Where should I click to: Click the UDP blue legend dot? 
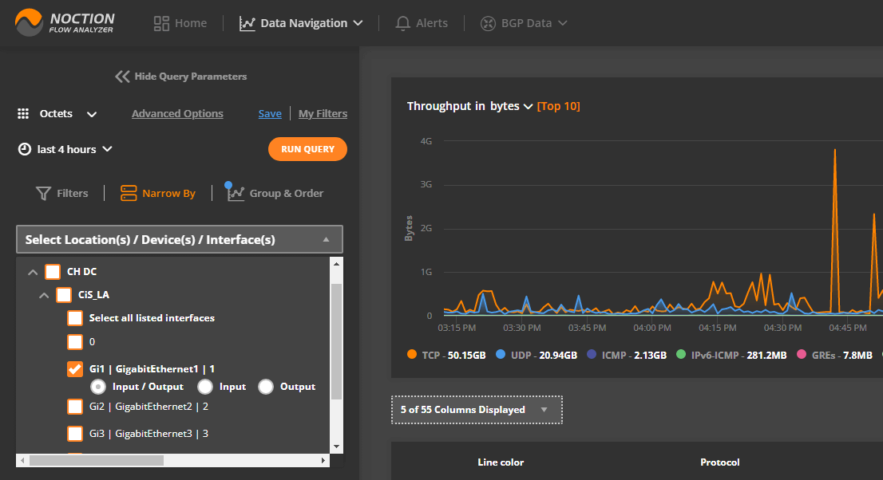click(501, 354)
